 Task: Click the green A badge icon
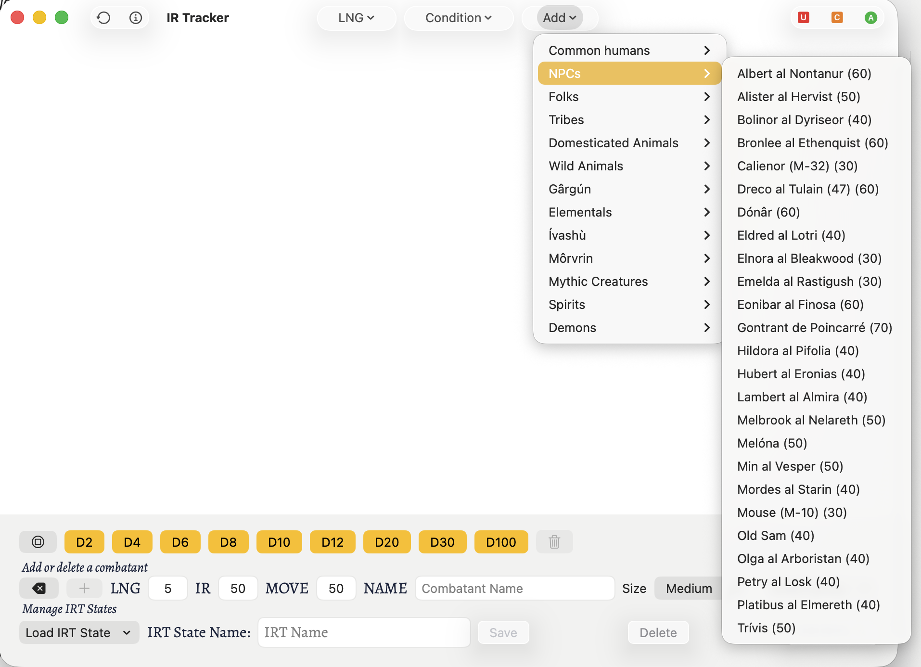tap(870, 18)
